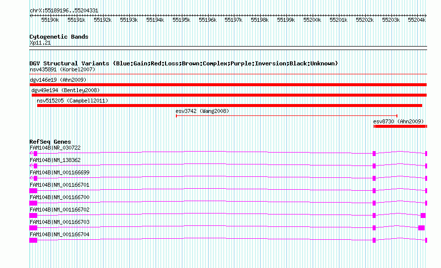Click the strand arrow on NM_138362 transcript
The width and height of the screenshot is (441, 268).
pyautogui.click(x=32, y=165)
